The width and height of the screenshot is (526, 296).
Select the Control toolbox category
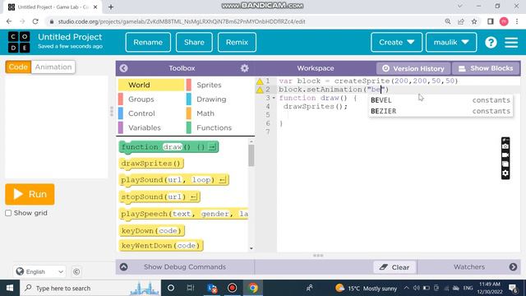151,113
